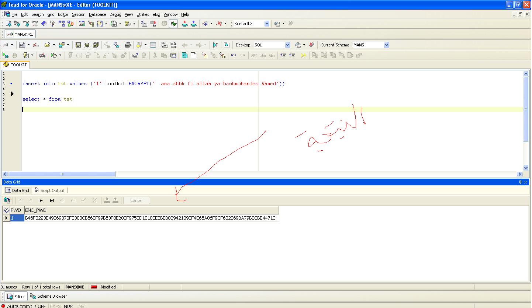Image resolution: width=532 pixels, height=308 pixels.
Task: Toggle the debugger bug icon
Action: [x=173, y=24]
